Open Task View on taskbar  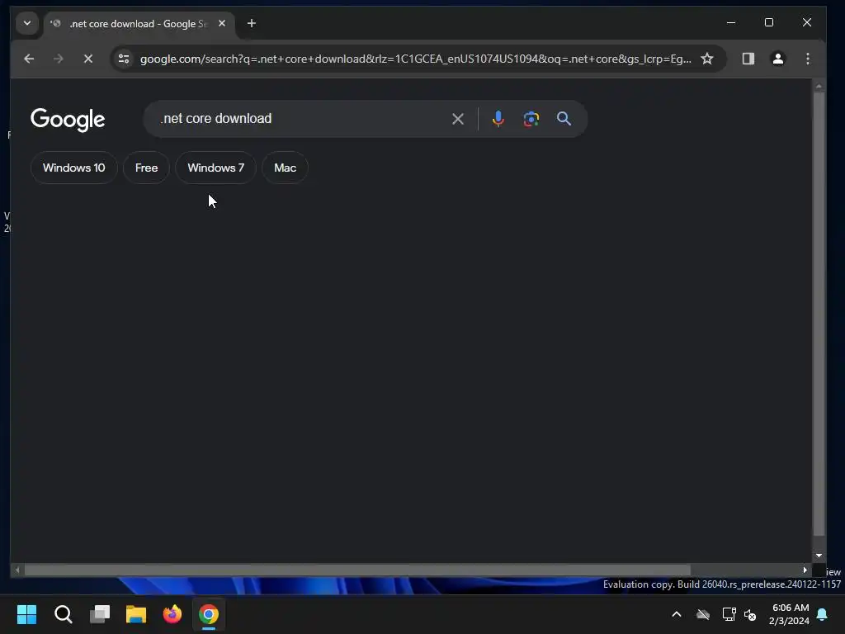[100, 614]
